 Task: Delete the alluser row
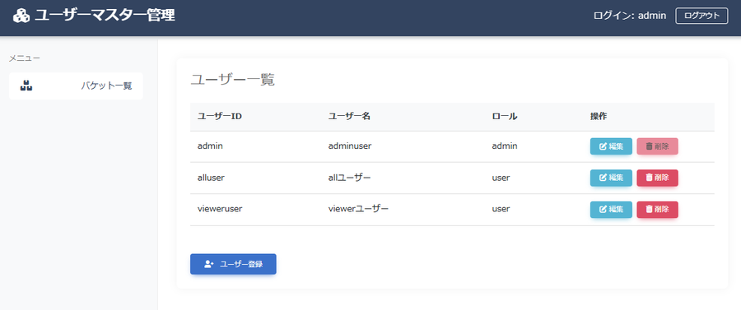pos(657,178)
